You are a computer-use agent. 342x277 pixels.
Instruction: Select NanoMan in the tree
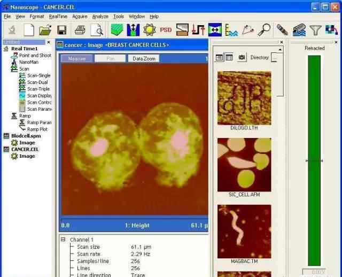29,62
